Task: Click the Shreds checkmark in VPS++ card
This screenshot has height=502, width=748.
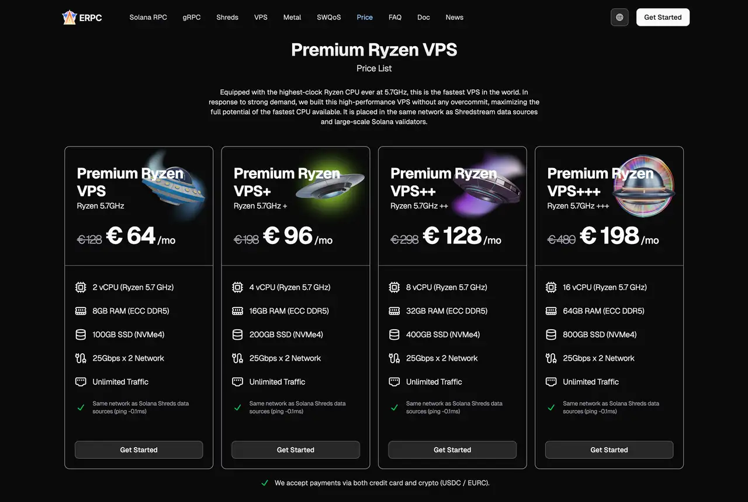Action: [x=394, y=407]
